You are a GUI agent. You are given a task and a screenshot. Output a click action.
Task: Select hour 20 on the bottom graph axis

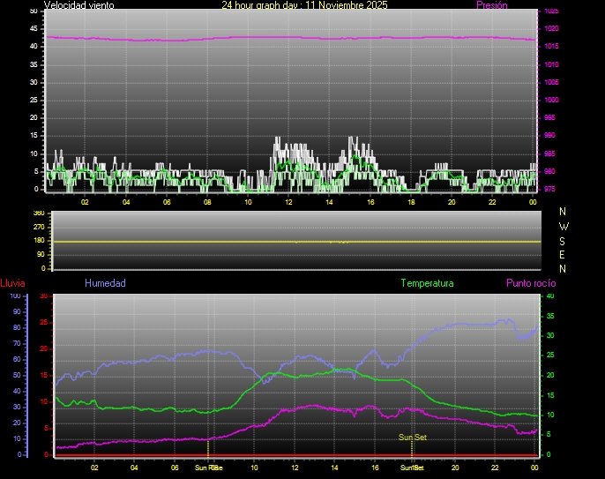pos(455,468)
